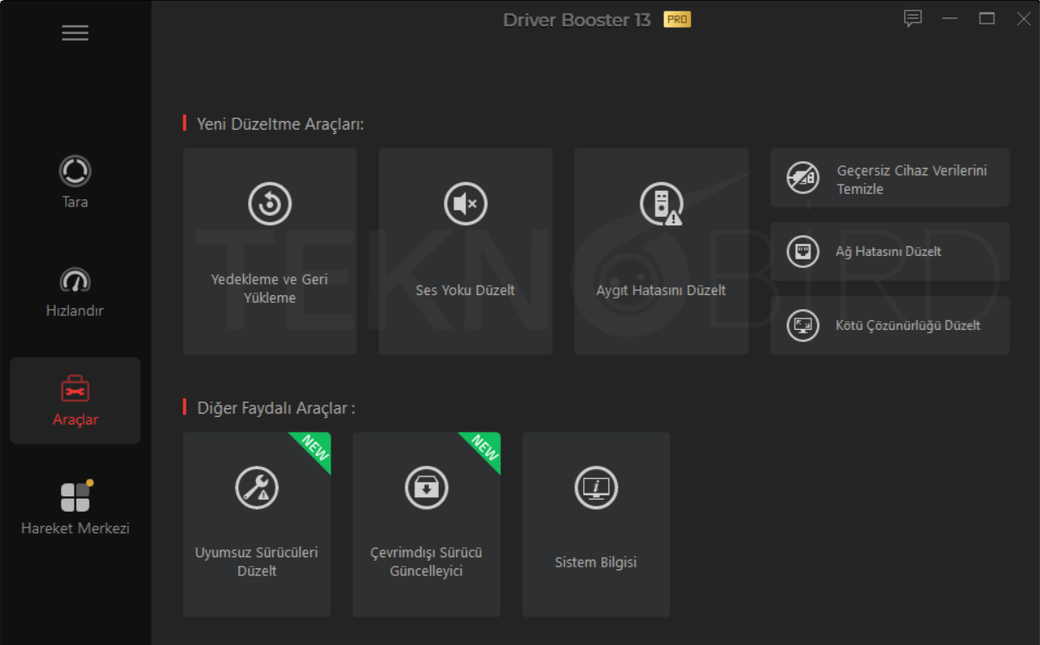Click Geçersiz Cihaz Verilerini Temizle icon
The image size is (1040, 645).
tap(802, 178)
